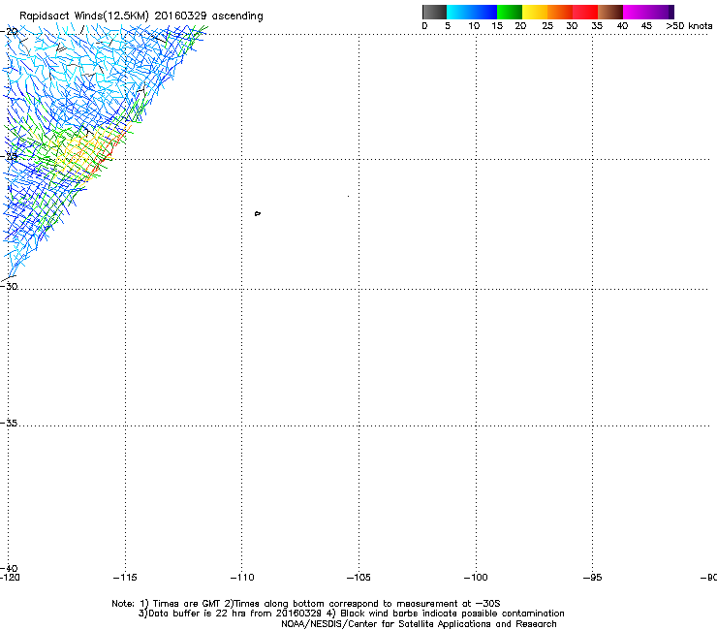Click the latitude label "-30"
This screenshot has height=630, width=717.
coord(9,286)
